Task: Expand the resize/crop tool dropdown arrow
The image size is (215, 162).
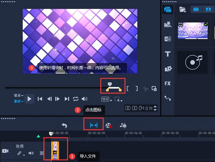Action: pyautogui.click(x=121, y=101)
